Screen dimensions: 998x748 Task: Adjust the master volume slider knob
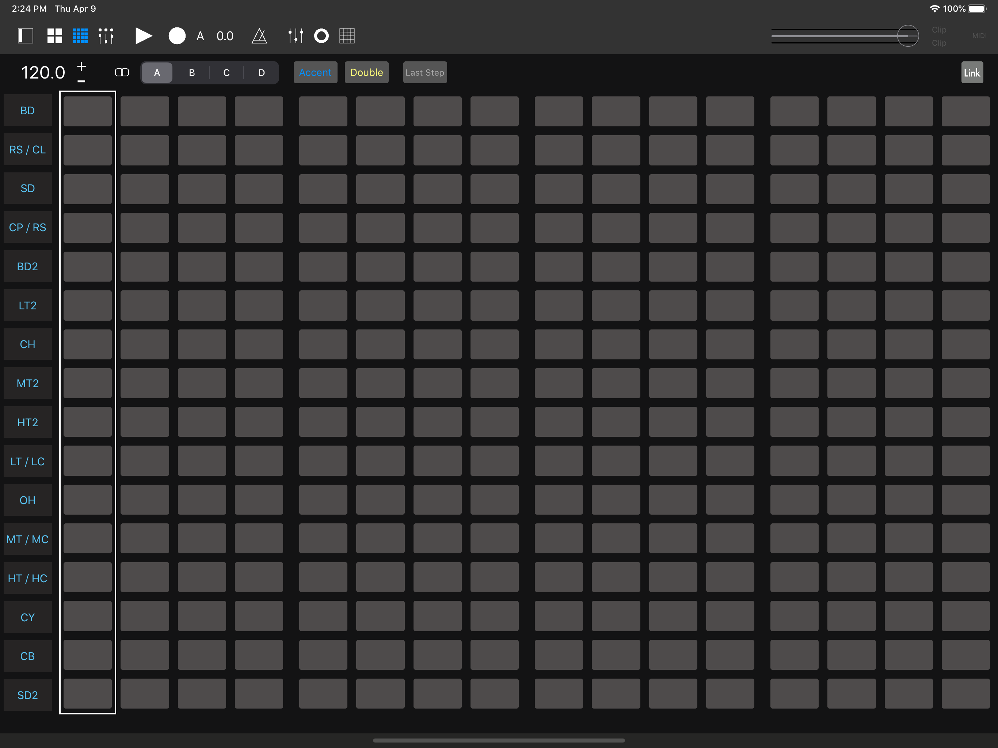pyautogui.click(x=908, y=36)
